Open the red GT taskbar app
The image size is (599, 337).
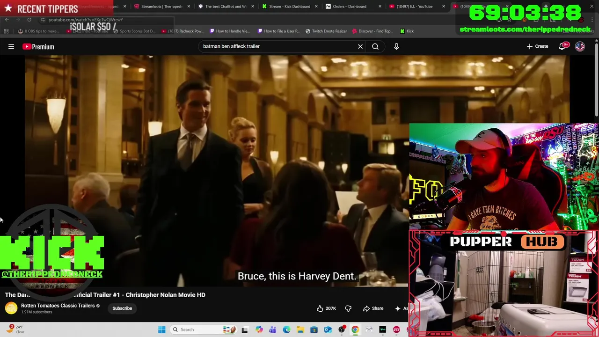coord(396,330)
